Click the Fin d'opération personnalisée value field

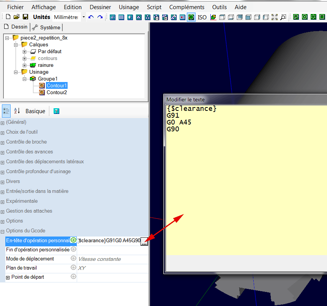tap(113, 250)
